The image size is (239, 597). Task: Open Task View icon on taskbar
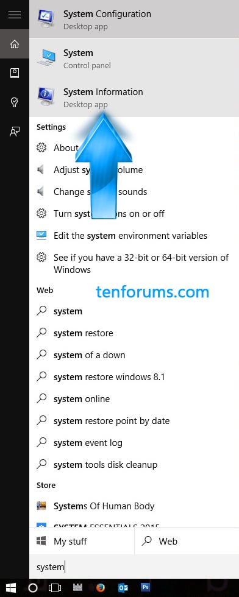point(55,588)
